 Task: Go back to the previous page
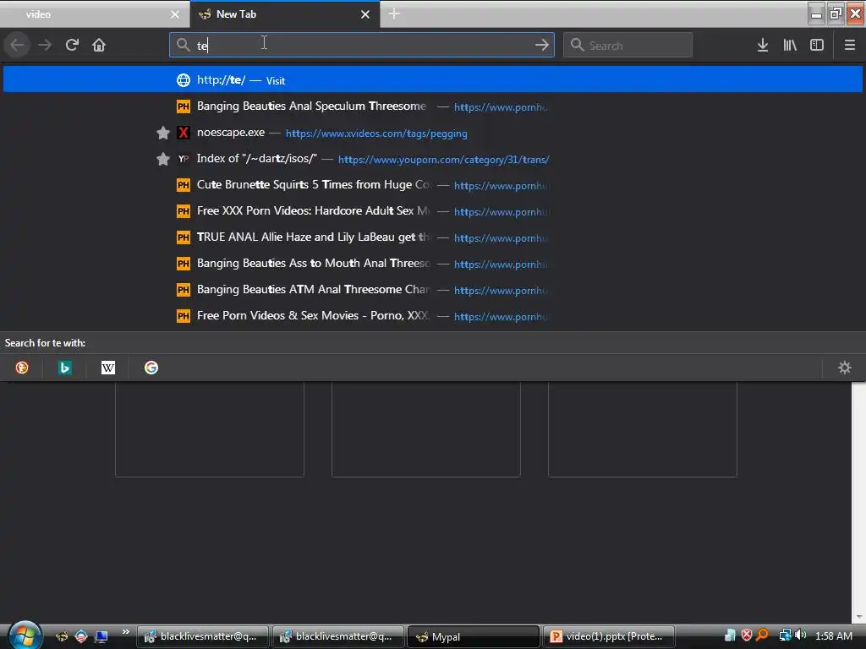click(x=17, y=45)
